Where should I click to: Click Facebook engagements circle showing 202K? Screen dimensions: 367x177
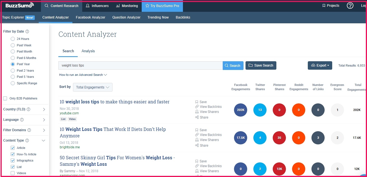[x=240, y=110]
